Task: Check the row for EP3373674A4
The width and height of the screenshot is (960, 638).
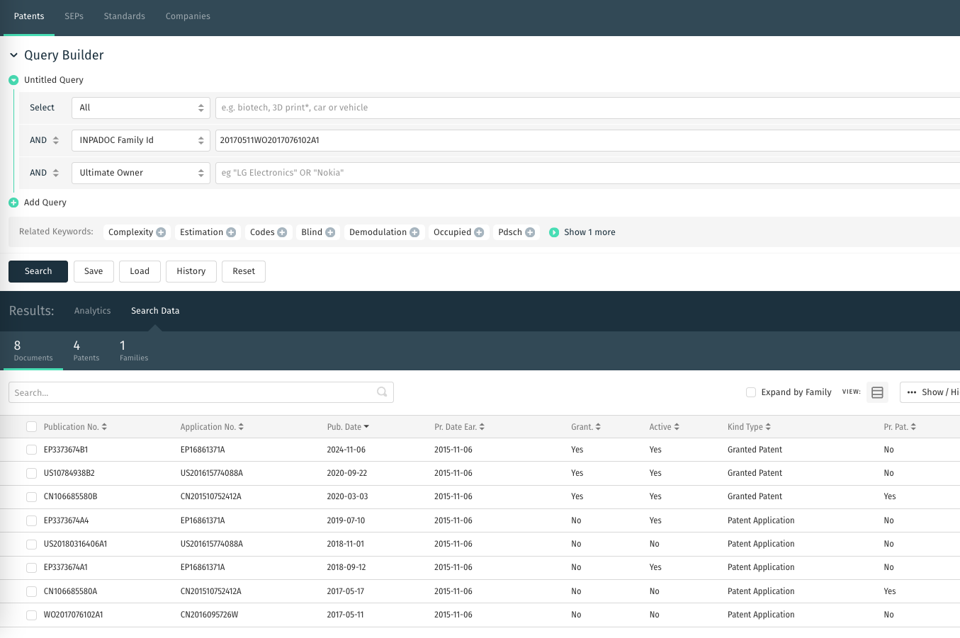Action: point(31,520)
